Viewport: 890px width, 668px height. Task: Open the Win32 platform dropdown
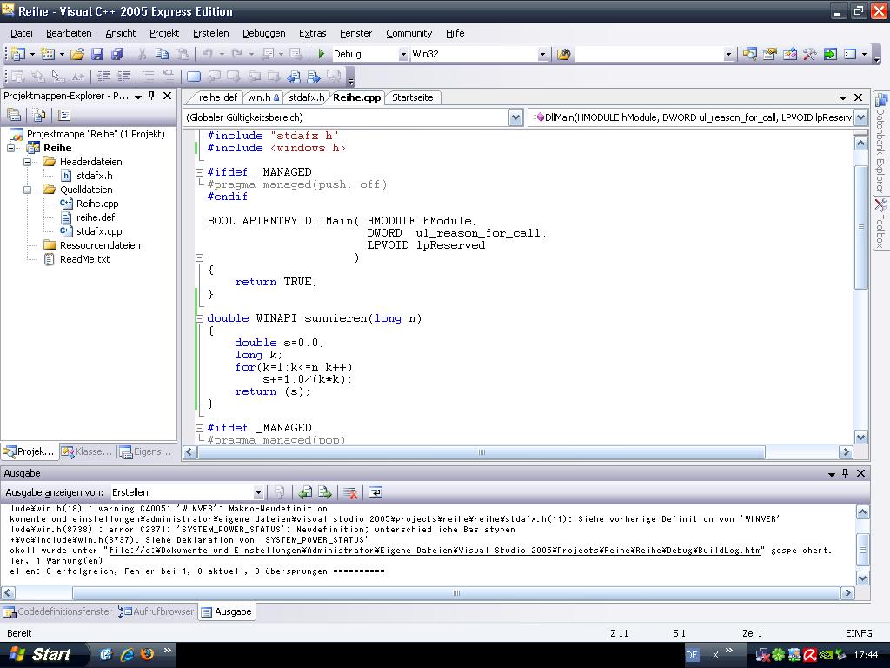[x=542, y=55]
